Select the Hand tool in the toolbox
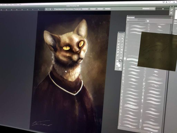This screenshot has height=133, width=177. point(117,61)
